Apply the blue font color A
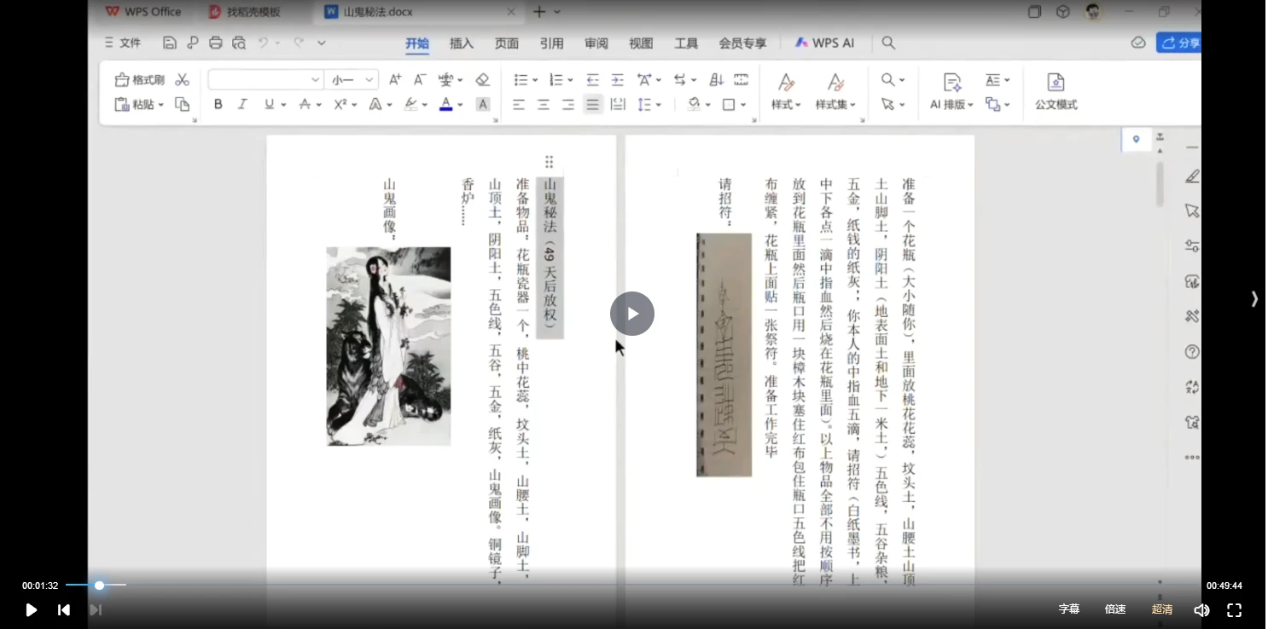Image resolution: width=1268 pixels, height=629 pixels. 445,104
